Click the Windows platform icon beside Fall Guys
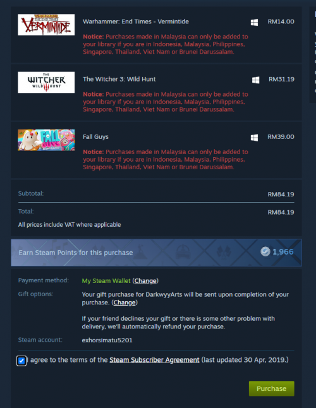Screen dimensions: 316x408 click(254, 138)
